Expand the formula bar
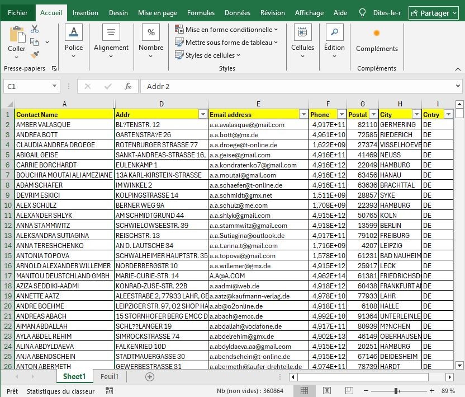Viewport: 465px width, 397px height. 458,86
